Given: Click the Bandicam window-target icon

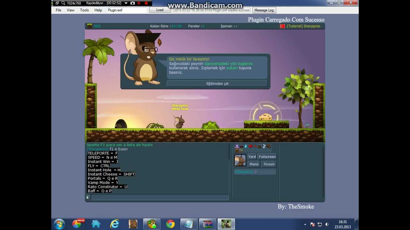Looking at the screenshot, I should pyautogui.click(x=57, y=3).
